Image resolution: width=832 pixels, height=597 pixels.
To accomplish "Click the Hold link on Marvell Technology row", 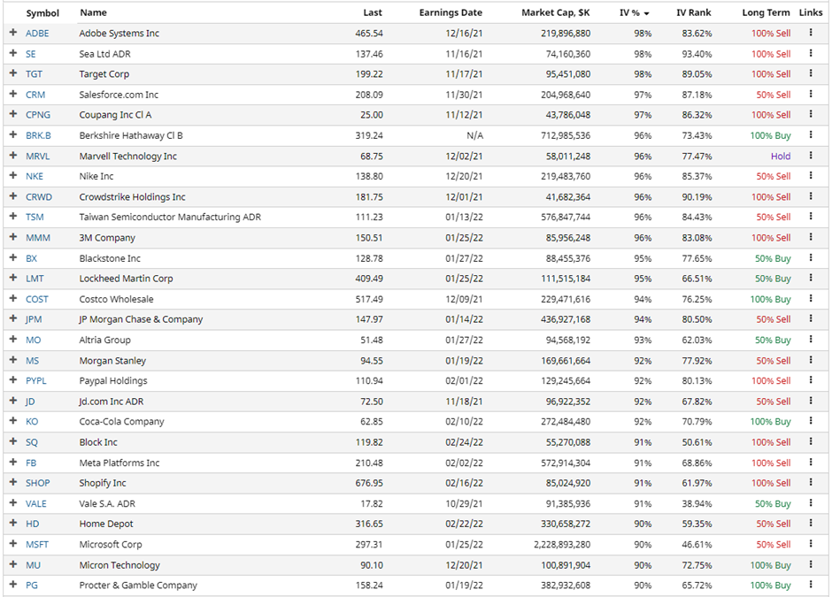I will click(x=782, y=156).
